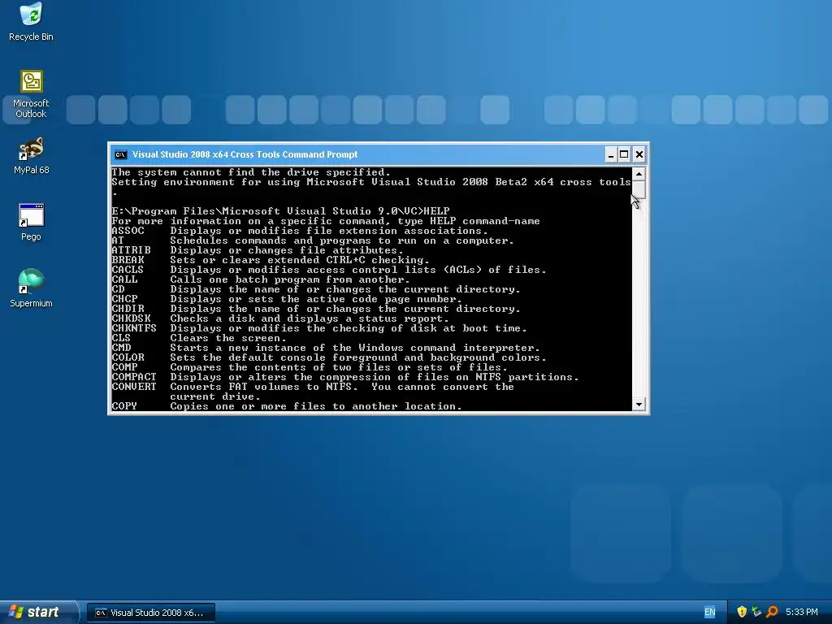Click the HELP prompt line
Viewport: 832px width, 624px height.
(x=280, y=211)
